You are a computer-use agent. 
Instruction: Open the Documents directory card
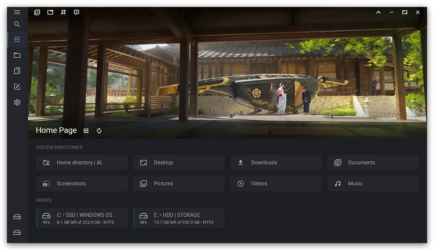tap(373, 162)
